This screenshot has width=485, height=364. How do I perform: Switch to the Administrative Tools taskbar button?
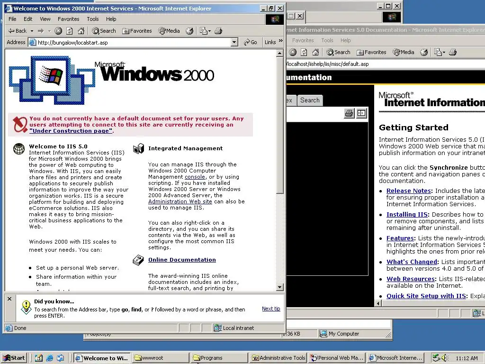[278, 358]
